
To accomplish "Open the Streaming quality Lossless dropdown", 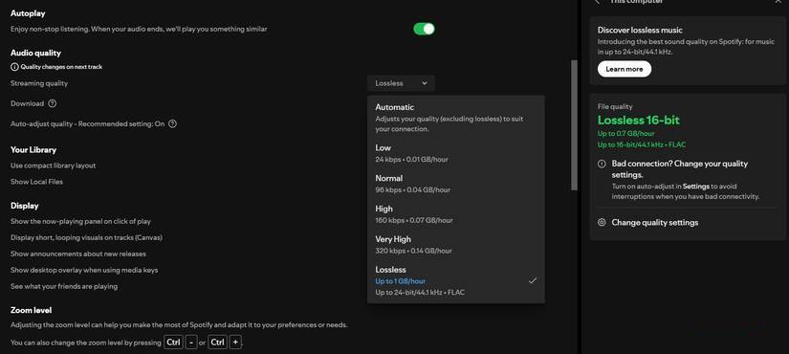I will coord(401,83).
